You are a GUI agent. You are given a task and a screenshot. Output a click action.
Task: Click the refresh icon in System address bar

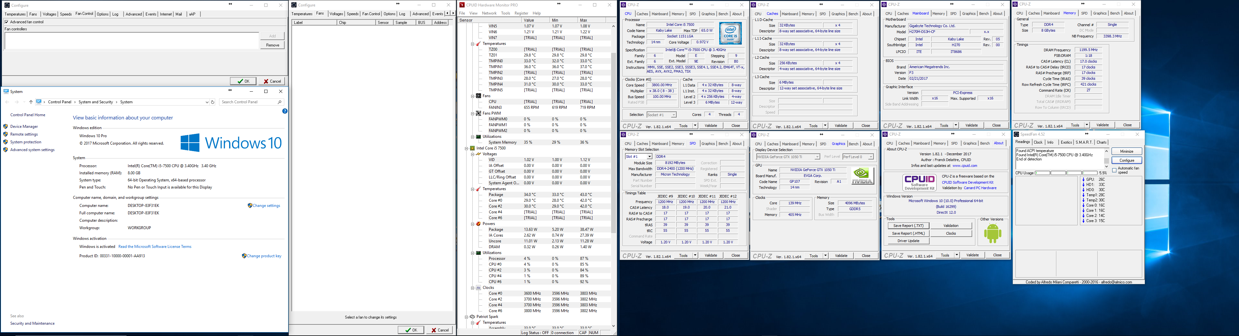(213, 102)
